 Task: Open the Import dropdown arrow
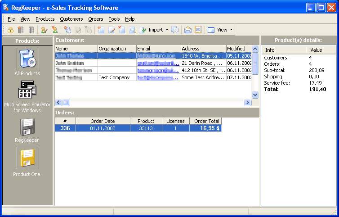click(167, 30)
